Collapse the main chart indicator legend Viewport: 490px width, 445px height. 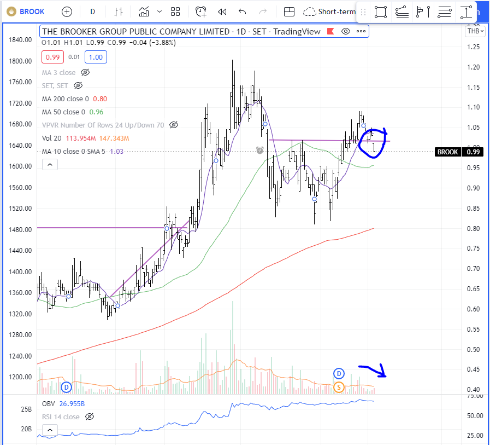(50, 164)
